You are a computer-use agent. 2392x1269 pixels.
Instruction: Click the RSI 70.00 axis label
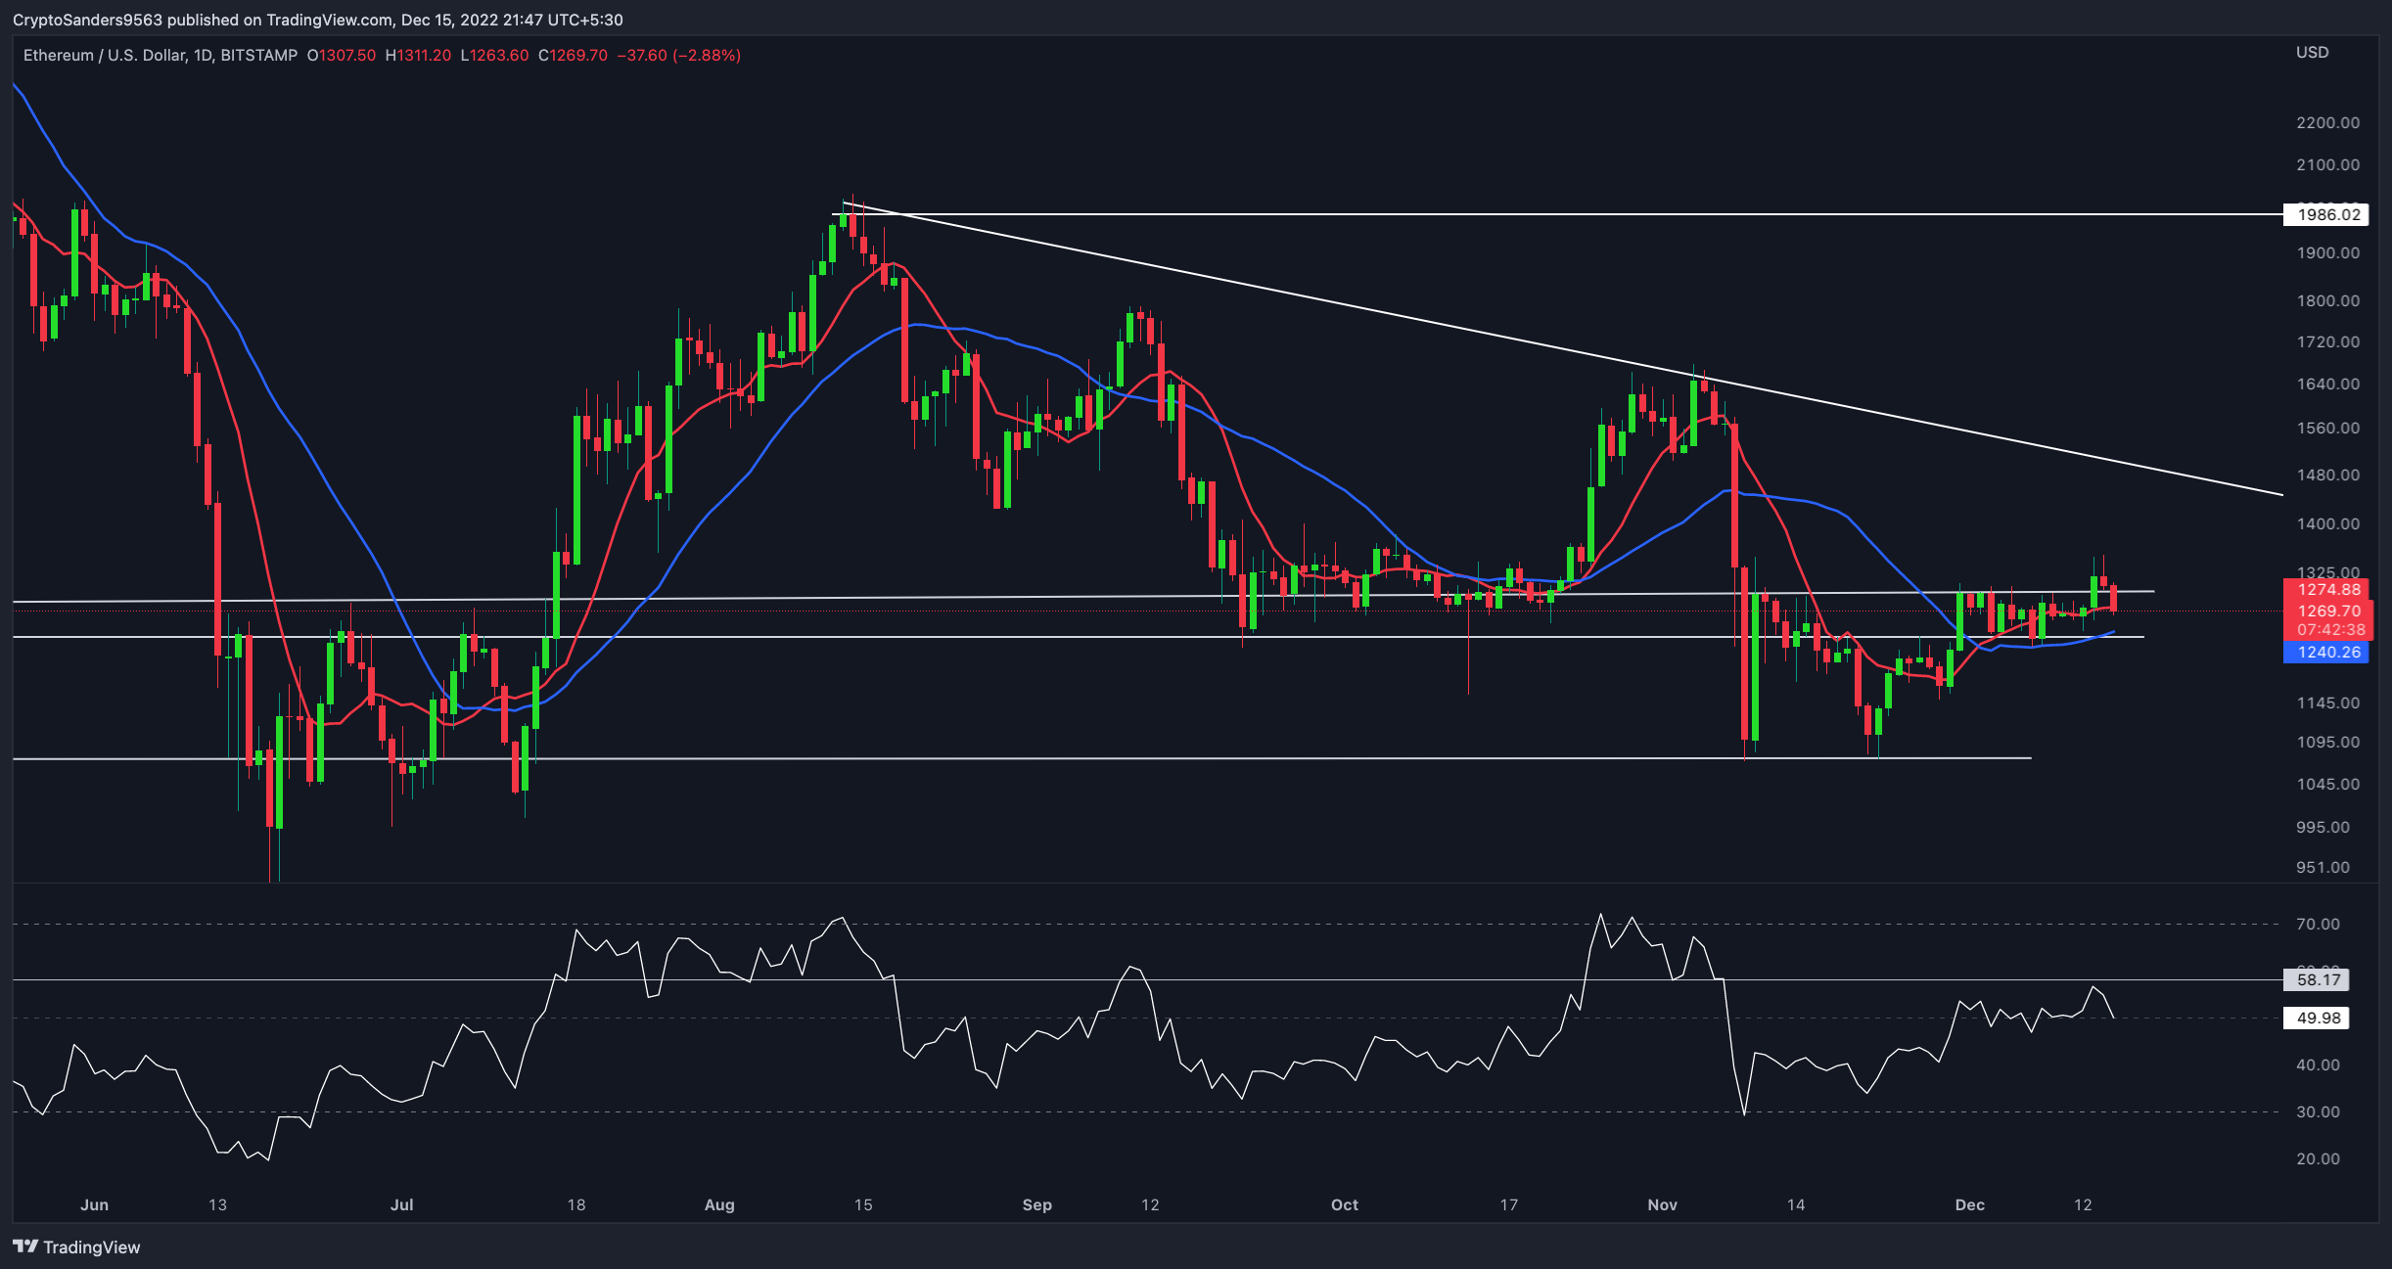coord(2318,924)
